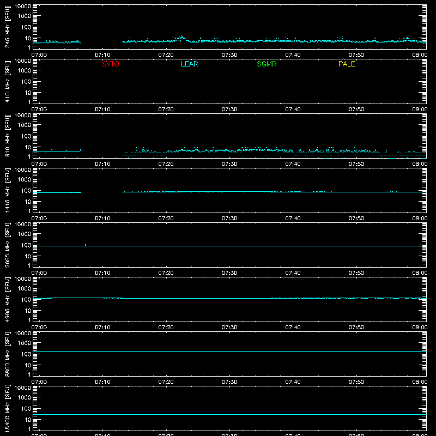Select the '245 MHz [SFU]' axis title
This screenshot has width=436, height=436.
8,27
